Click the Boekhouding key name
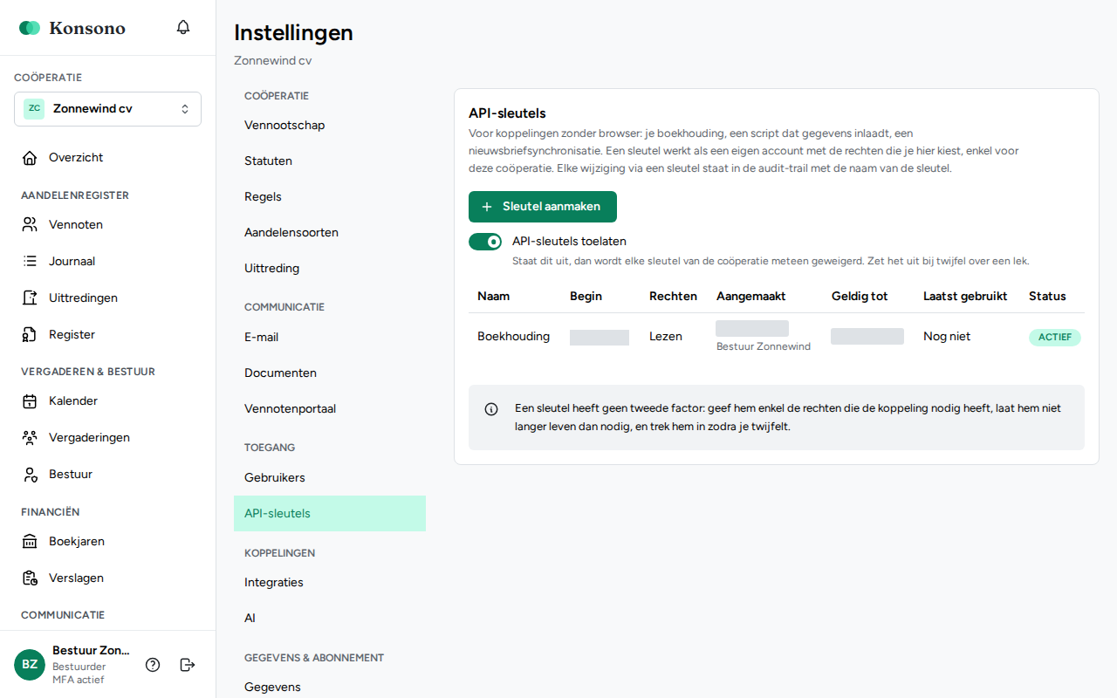This screenshot has height=698, width=1117. click(513, 337)
